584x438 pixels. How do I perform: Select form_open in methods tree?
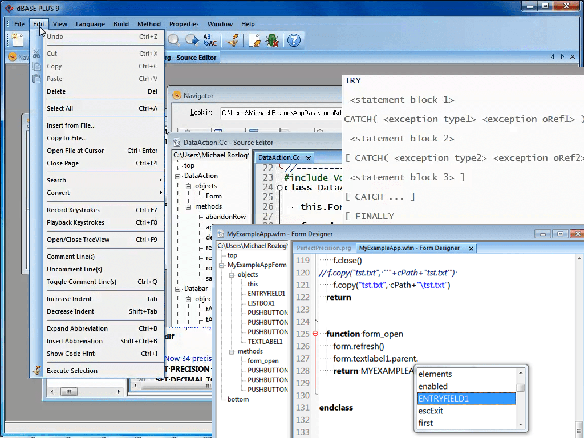coord(263,361)
